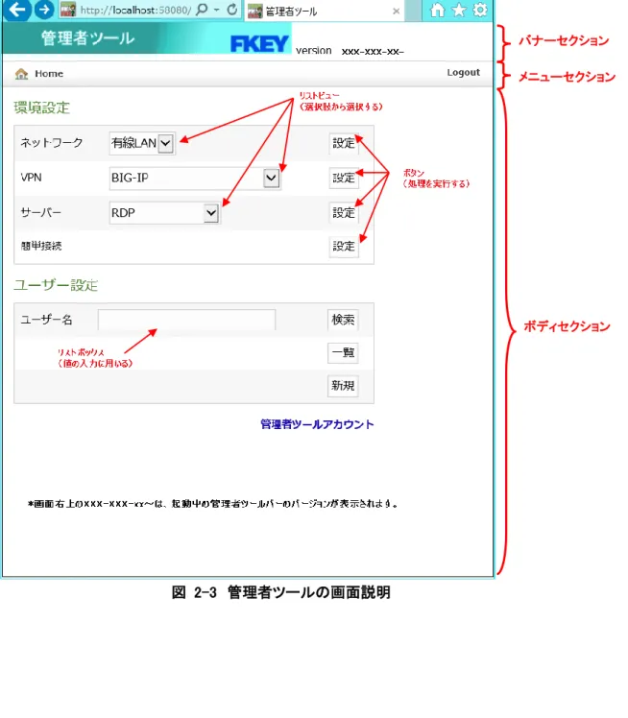Click the browser forward arrow button
Screen dimensions: 628x718
pyautogui.click(x=44, y=10)
